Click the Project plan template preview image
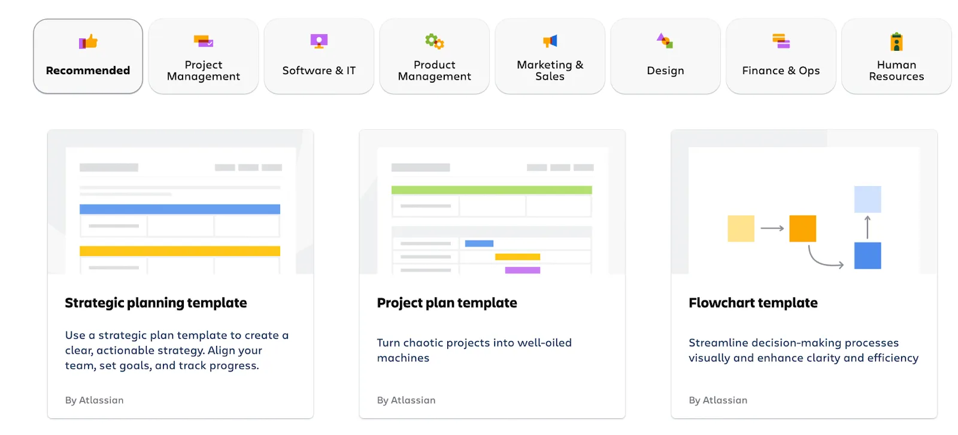Viewport: 958px width, 435px height. pos(492,203)
